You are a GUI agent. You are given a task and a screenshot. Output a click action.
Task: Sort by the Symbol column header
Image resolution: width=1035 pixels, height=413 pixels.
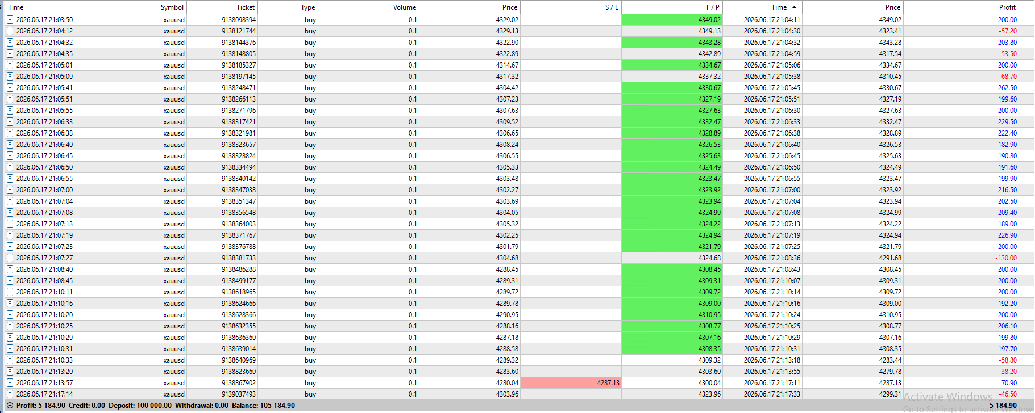tap(172, 7)
